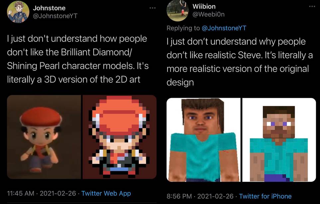
Task: Click the Twitter for iPhone source link
Action: click(x=265, y=196)
